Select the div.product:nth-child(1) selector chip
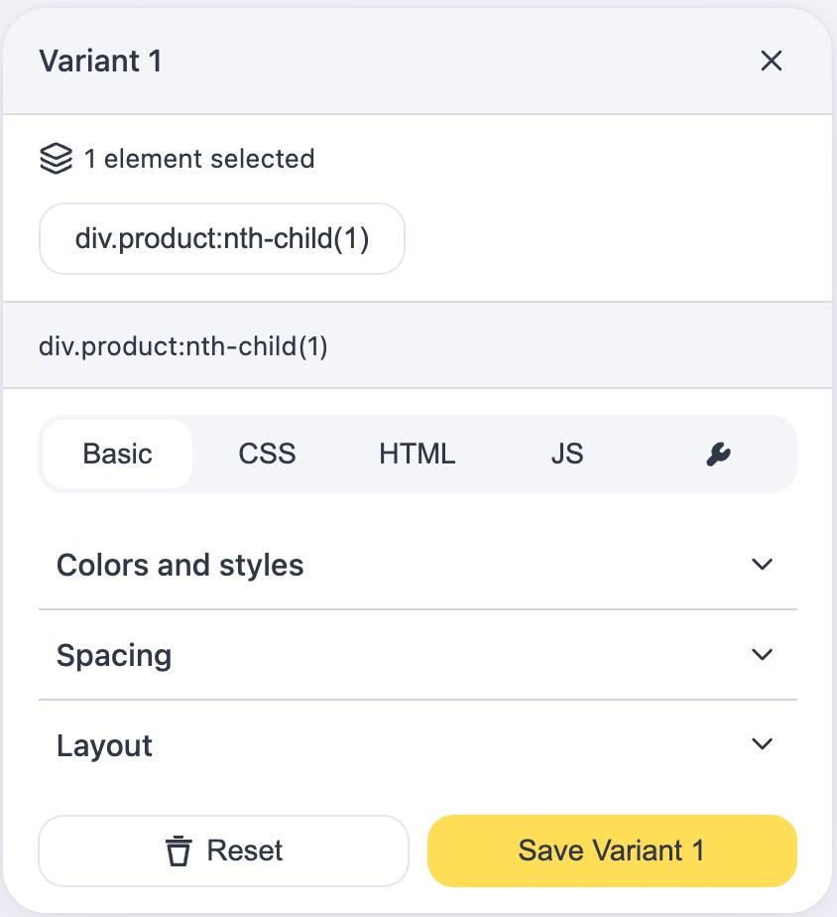Viewport: 837px width, 917px height. coord(222,239)
